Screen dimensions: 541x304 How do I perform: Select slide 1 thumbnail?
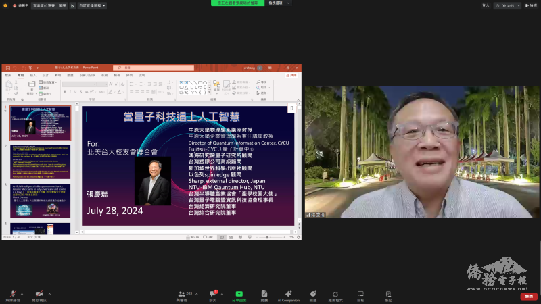tap(41, 123)
